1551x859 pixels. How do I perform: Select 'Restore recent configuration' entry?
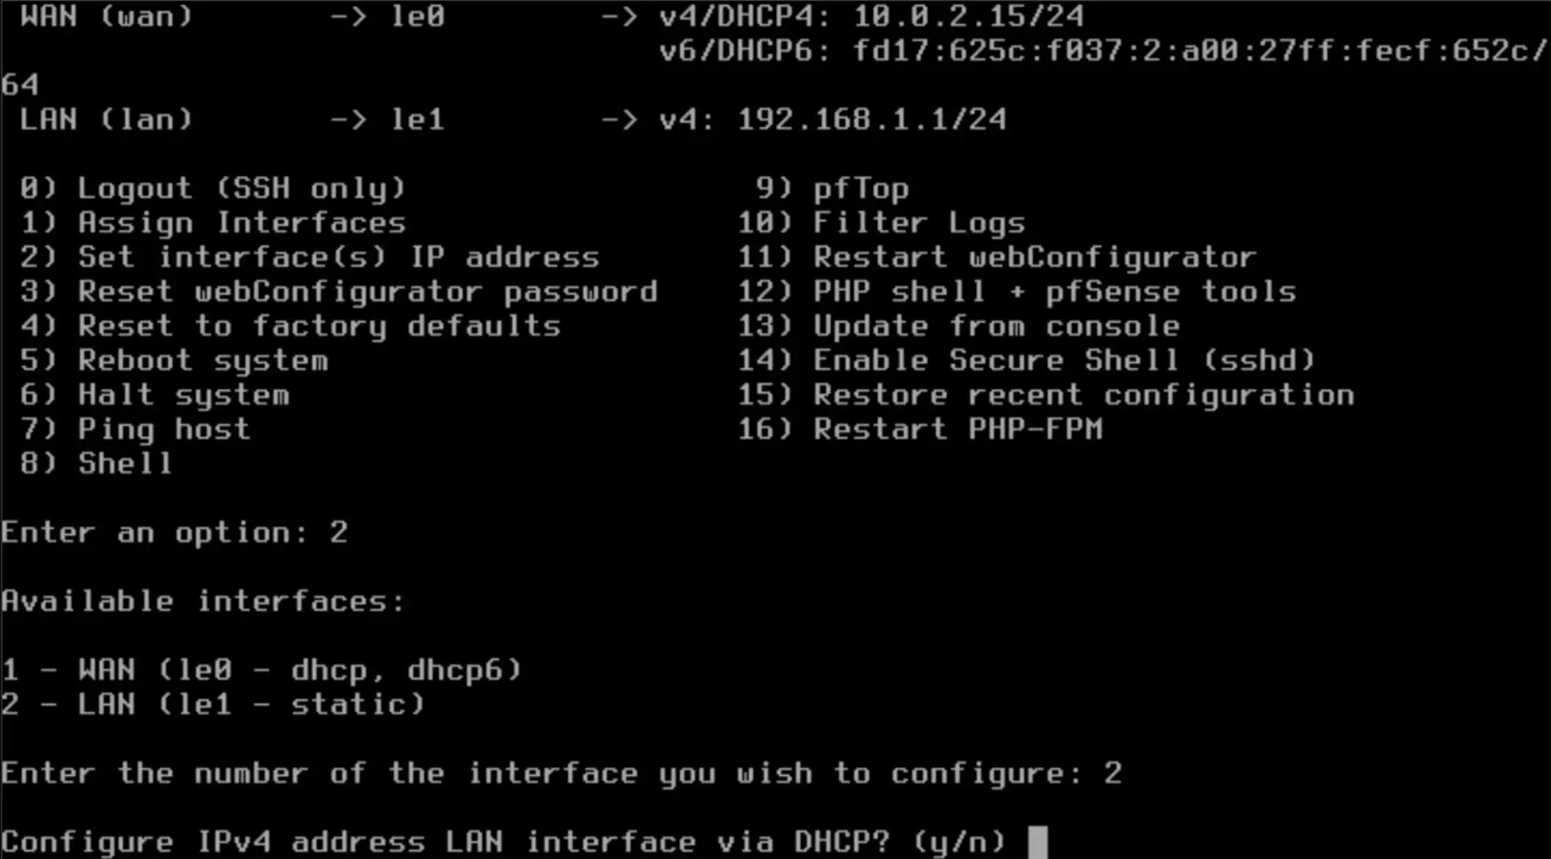(x=1084, y=395)
